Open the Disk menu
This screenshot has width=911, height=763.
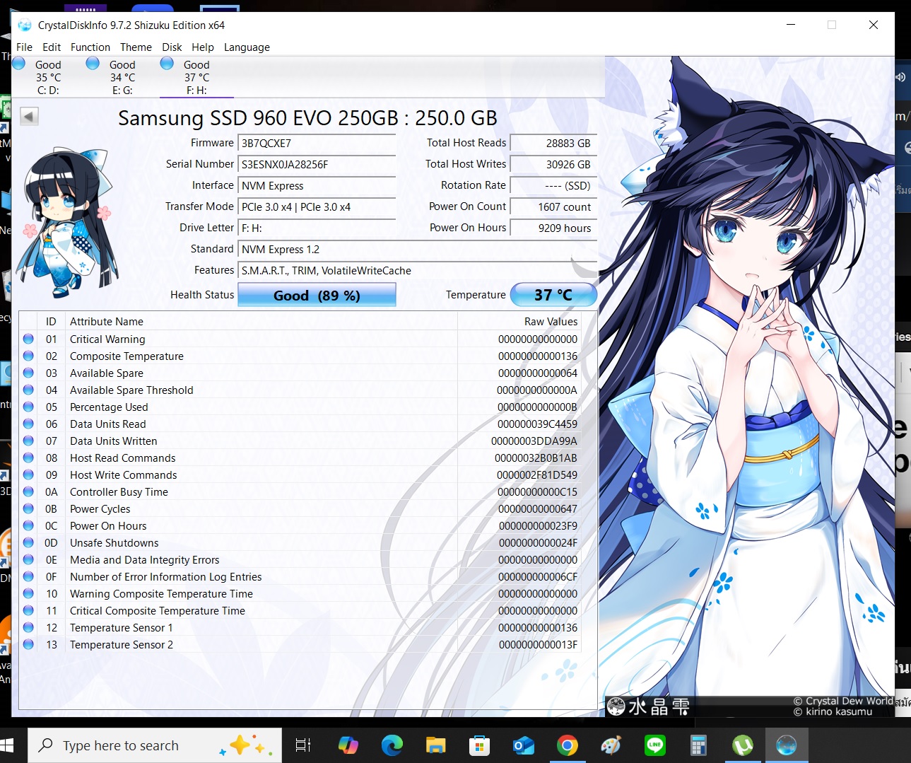[x=172, y=47]
